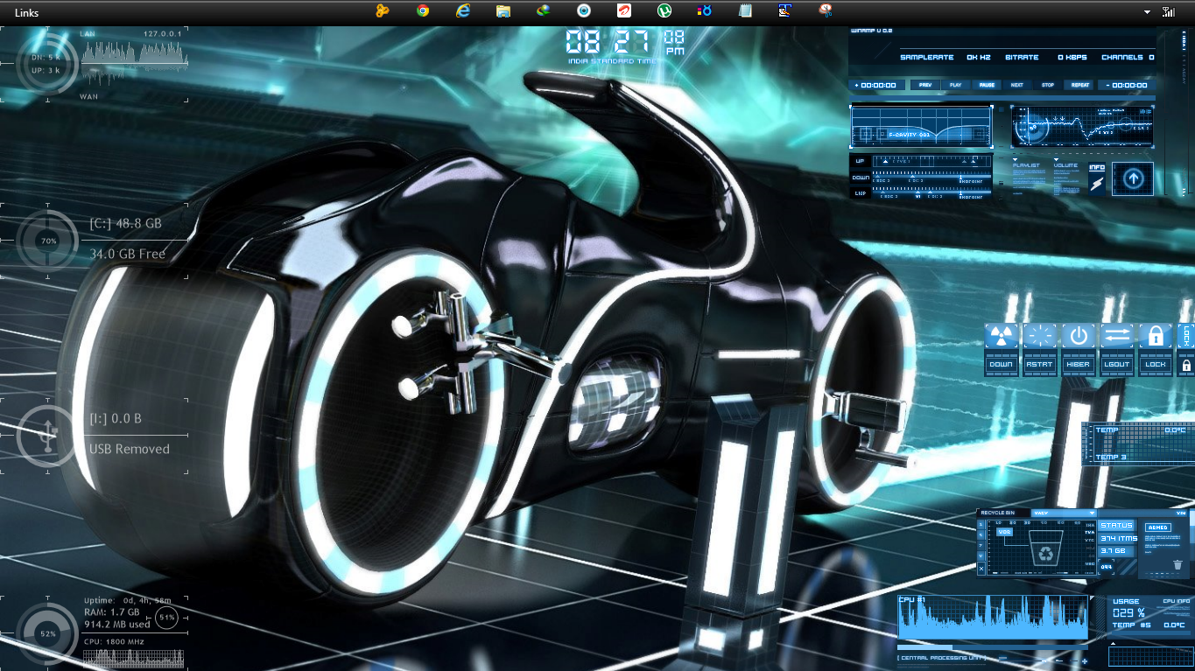The width and height of the screenshot is (1195, 671).
Task: Click the Winamp waveform visualizer panel
Action: pos(1083,127)
